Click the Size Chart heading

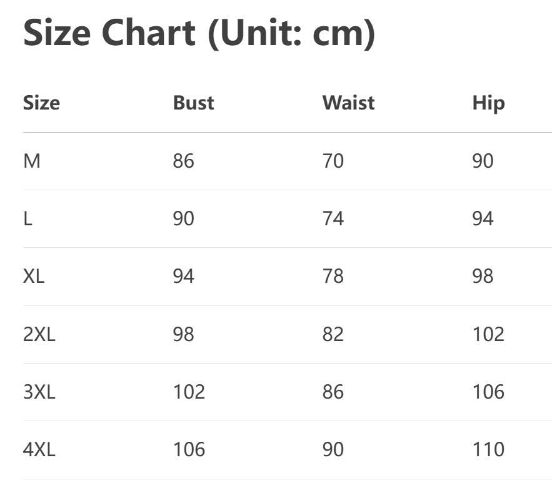199,33
